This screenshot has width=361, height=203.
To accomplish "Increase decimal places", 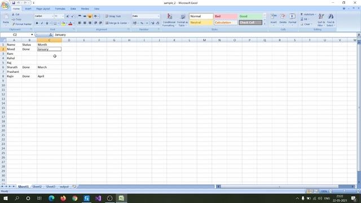I will tap(153, 23).
